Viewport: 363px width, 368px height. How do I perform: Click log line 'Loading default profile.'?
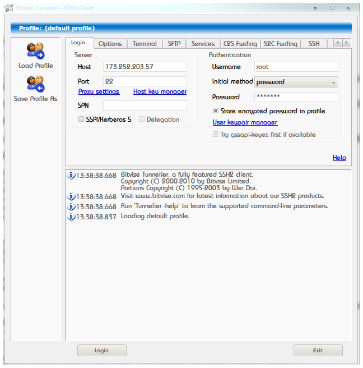point(155,216)
